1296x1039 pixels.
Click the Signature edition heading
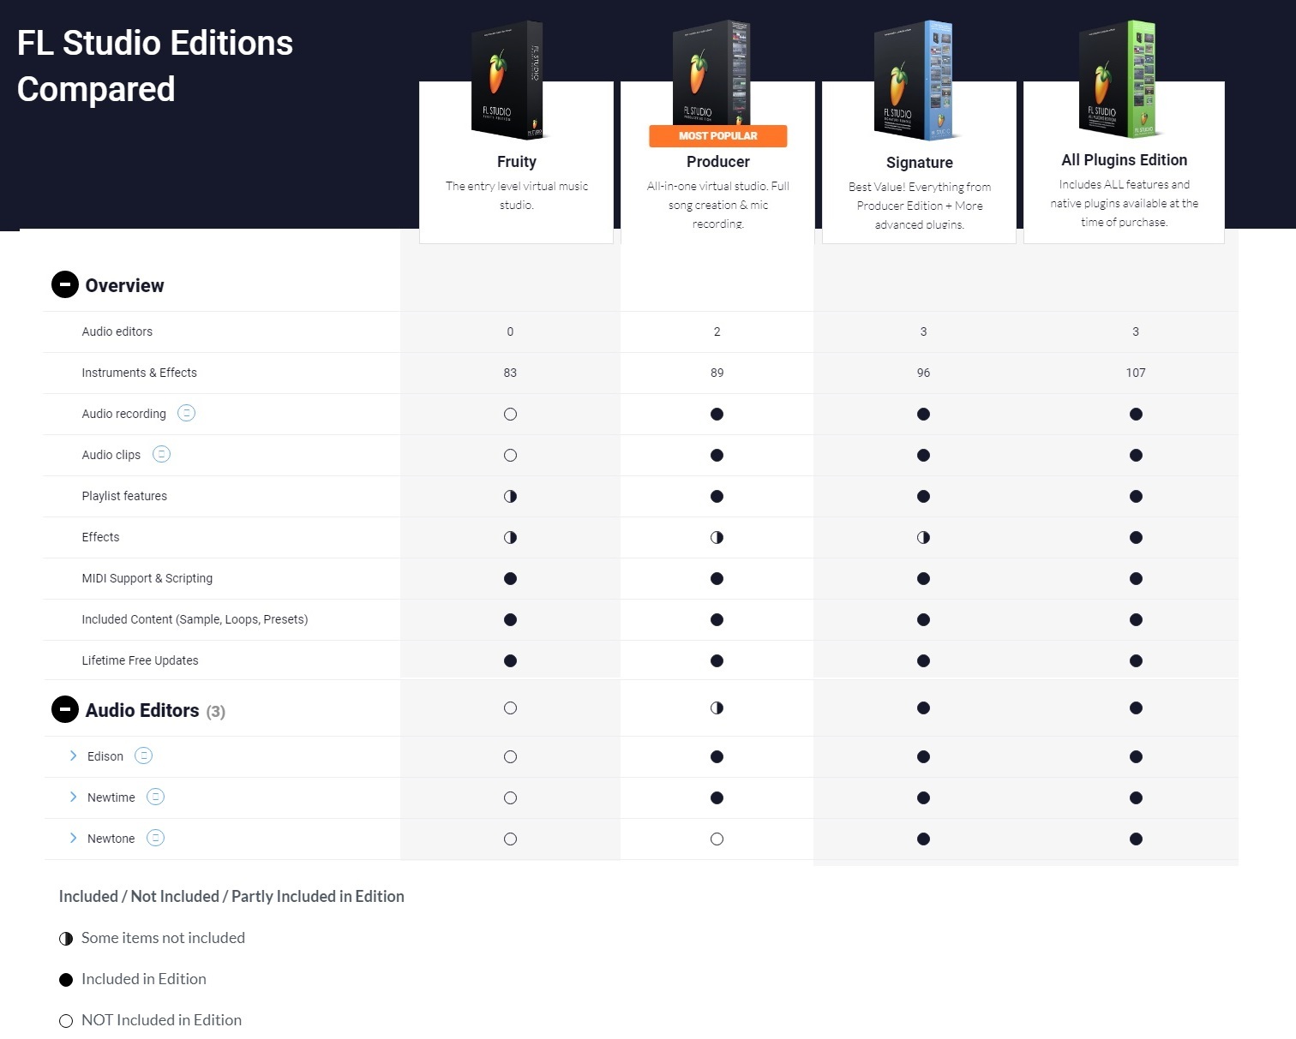click(919, 163)
